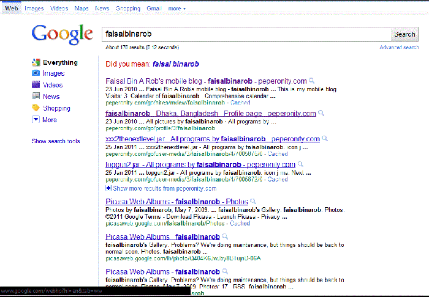The width and height of the screenshot is (429, 297).
Task: Open Faisal Bin A Rob's mobile blog result
Action: click(x=206, y=81)
